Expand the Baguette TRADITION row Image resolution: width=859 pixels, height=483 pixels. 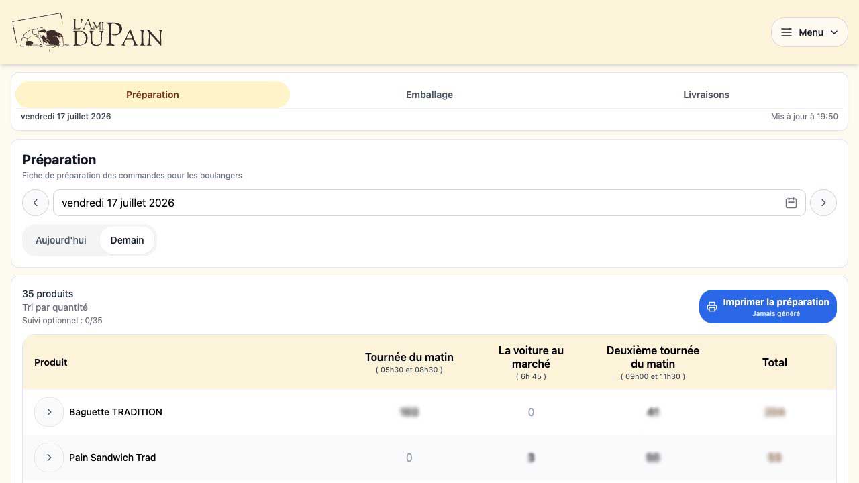tap(49, 412)
